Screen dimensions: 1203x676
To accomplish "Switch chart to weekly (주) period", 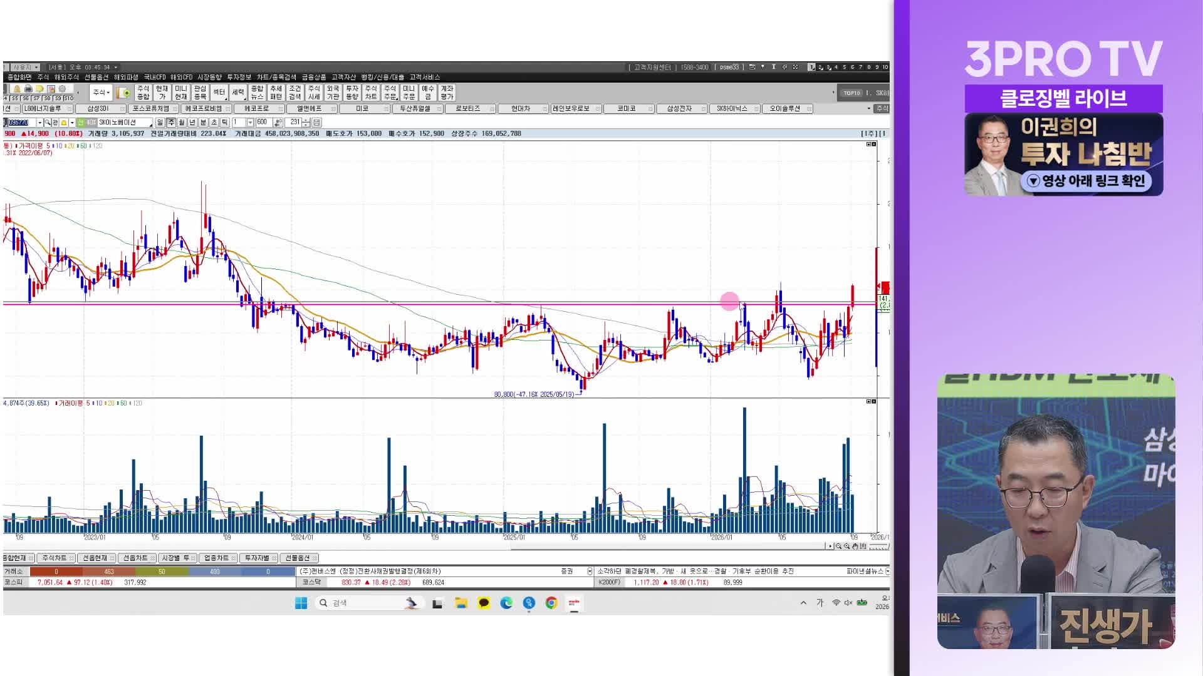I will 171,123.
